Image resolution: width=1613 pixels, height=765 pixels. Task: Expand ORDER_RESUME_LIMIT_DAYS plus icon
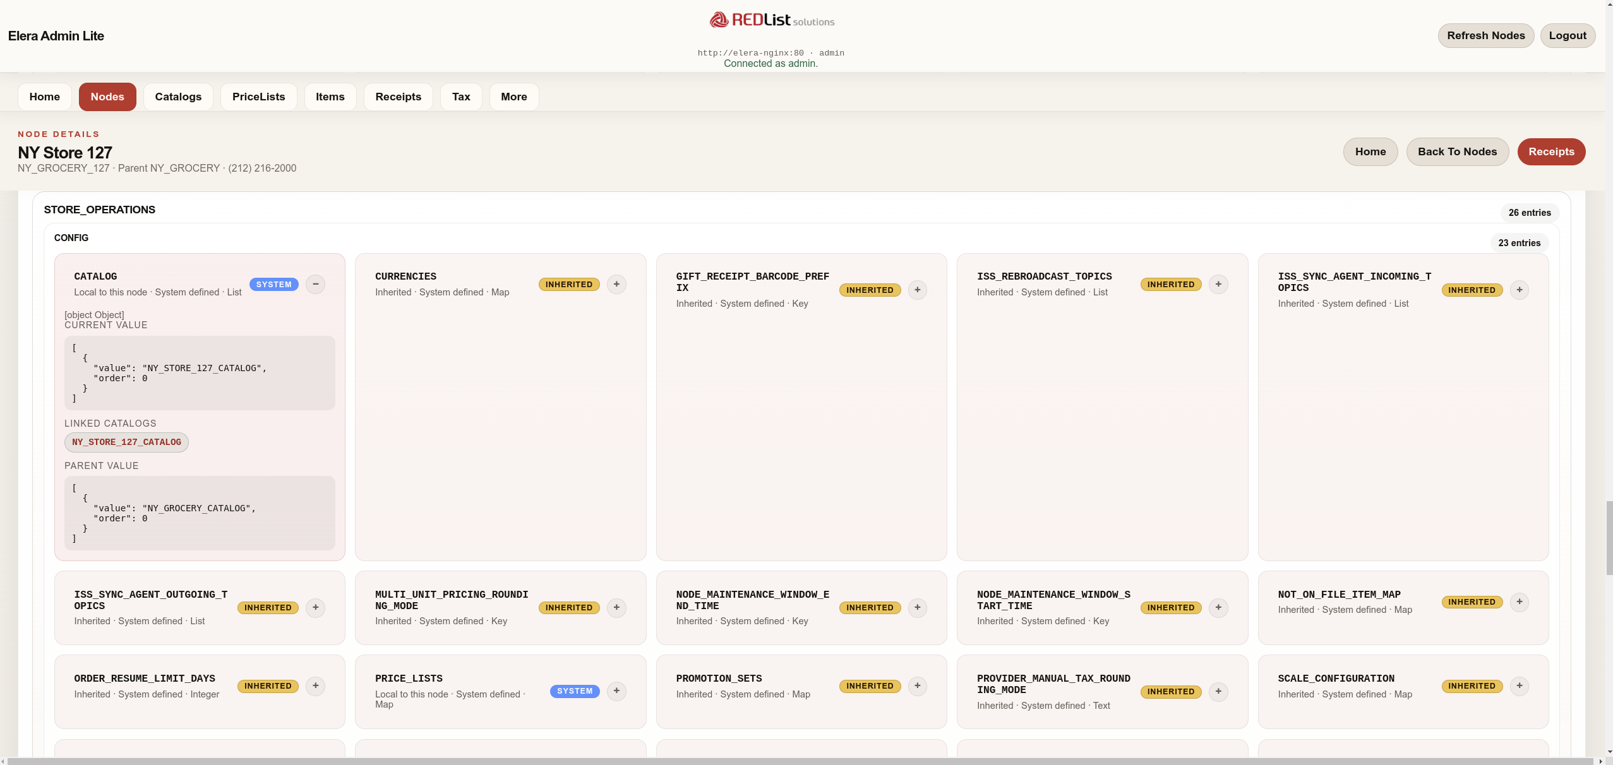click(x=315, y=685)
